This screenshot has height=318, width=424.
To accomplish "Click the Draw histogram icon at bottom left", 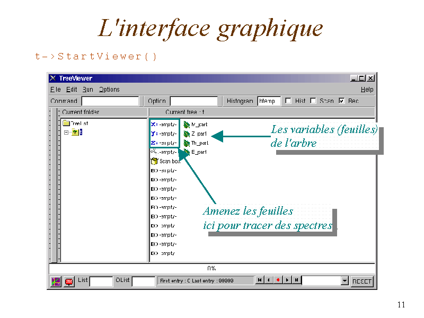I will click(x=56, y=281).
